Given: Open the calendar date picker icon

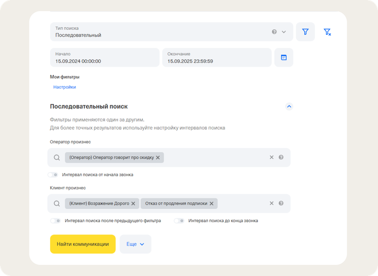Looking at the screenshot, I should tap(283, 58).
